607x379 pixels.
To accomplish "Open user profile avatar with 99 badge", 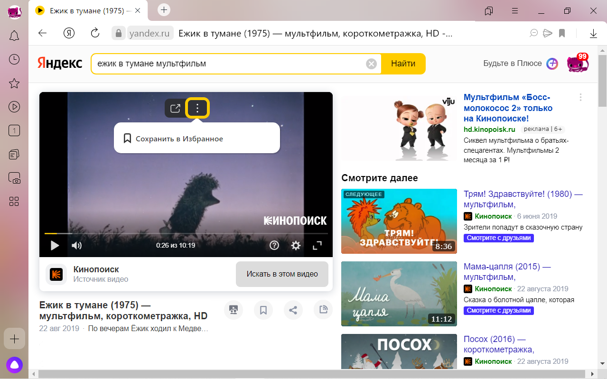I will [578, 63].
